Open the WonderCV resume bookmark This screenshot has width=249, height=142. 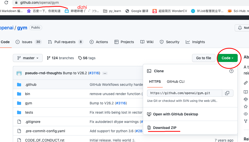click(170, 11)
